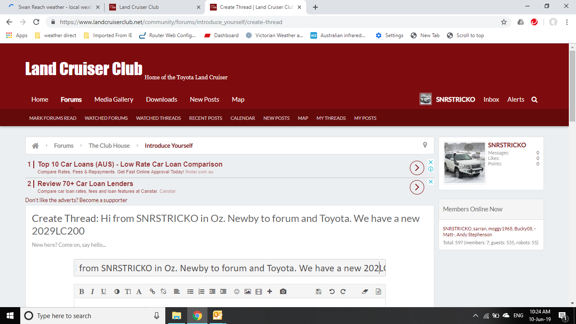Open the font size tool
Viewport: 576px width, 324px height.
click(x=128, y=292)
